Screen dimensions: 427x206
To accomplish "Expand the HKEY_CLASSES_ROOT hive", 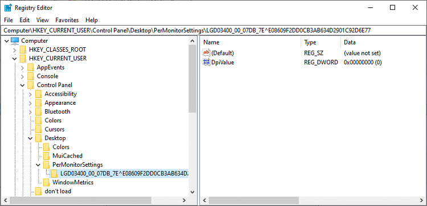I will click(15, 50).
